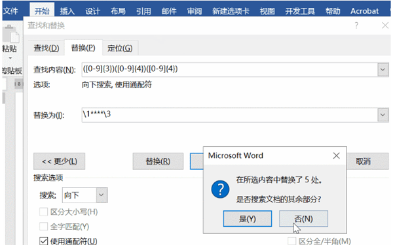Open the 引用 ribbon tab
Image resolution: width=393 pixels, height=245 pixels.
[143, 11]
